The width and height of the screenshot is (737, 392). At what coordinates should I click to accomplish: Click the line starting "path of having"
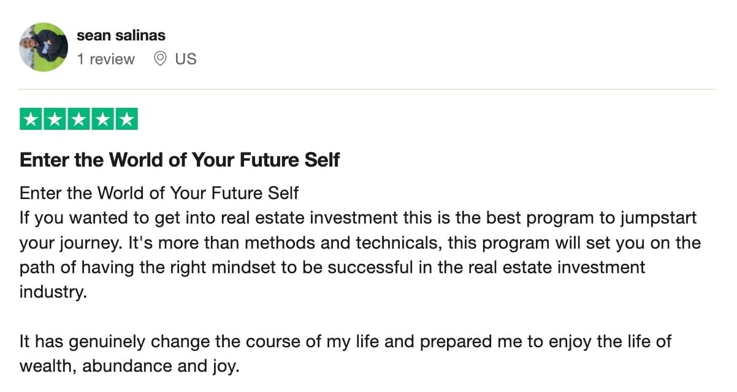tap(332, 267)
